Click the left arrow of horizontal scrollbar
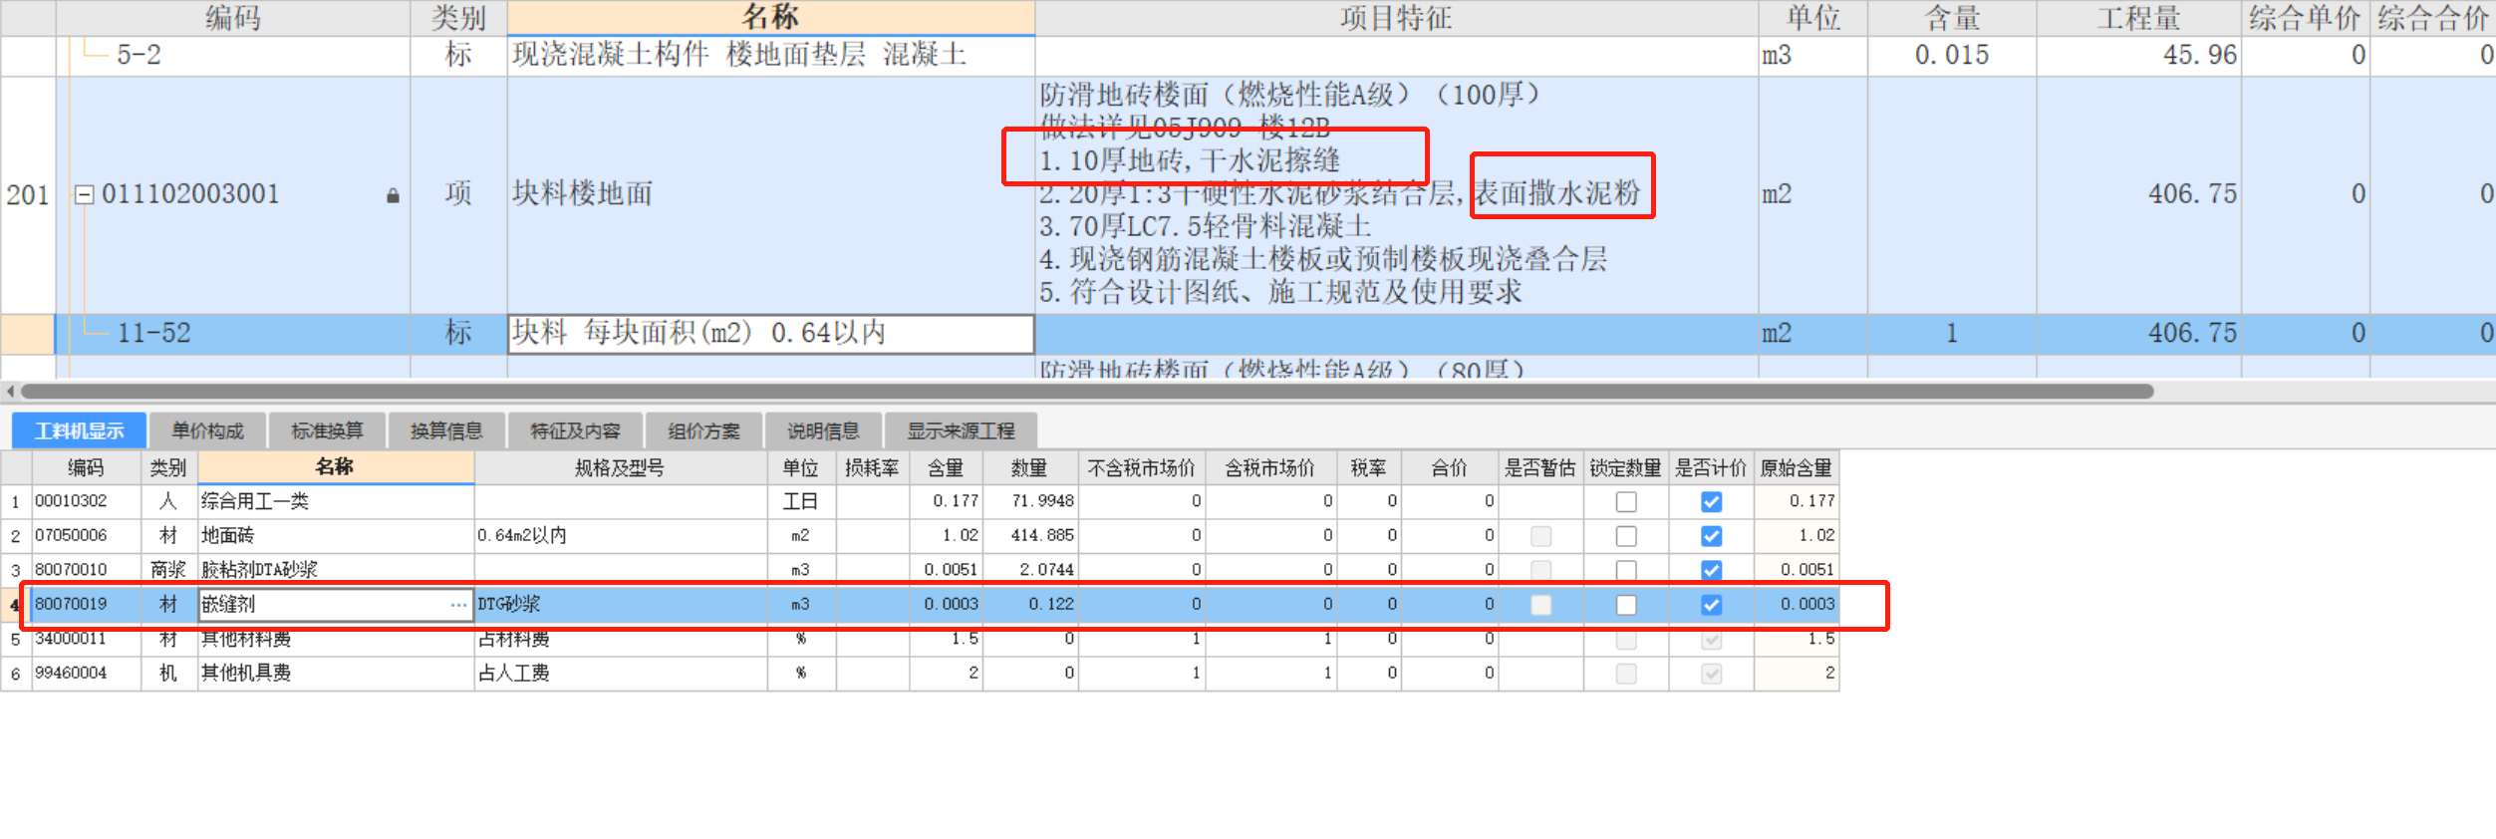 click(10, 392)
